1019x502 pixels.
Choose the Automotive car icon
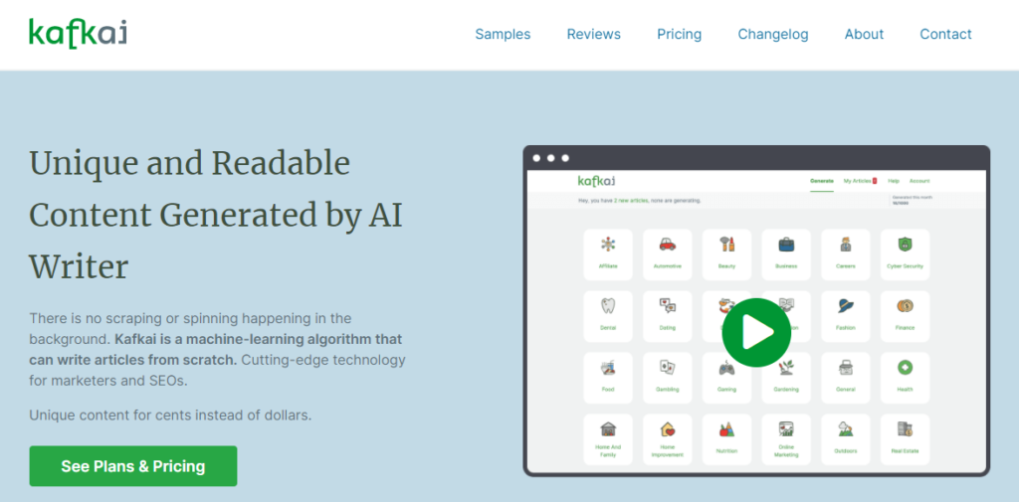667,246
